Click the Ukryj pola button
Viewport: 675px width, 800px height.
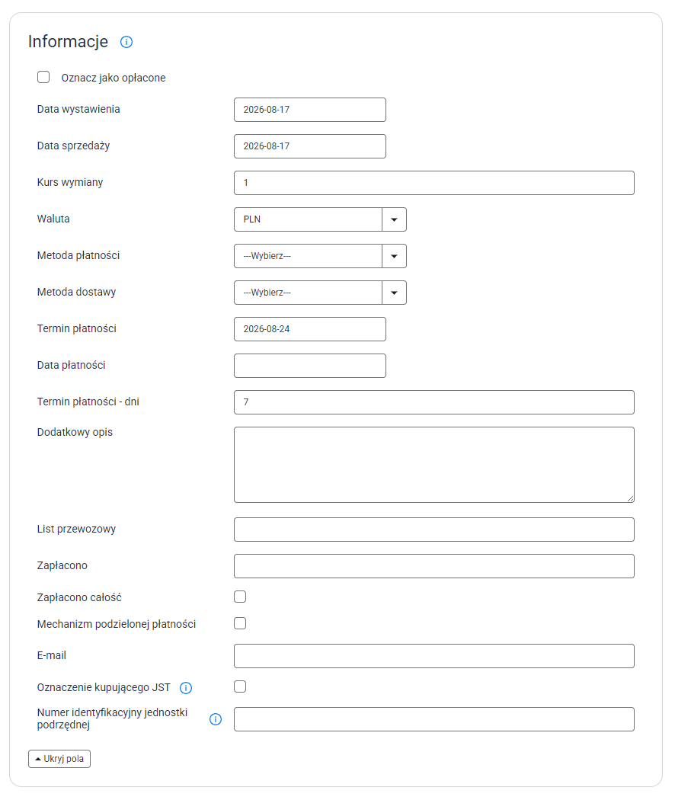point(59,759)
